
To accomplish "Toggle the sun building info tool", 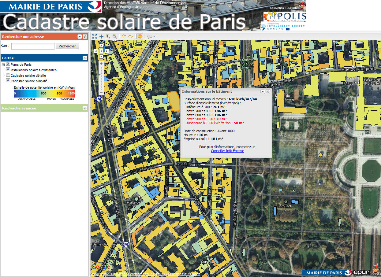I will coord(140,36).
